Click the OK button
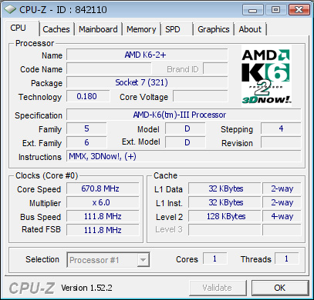 [280, 288]
